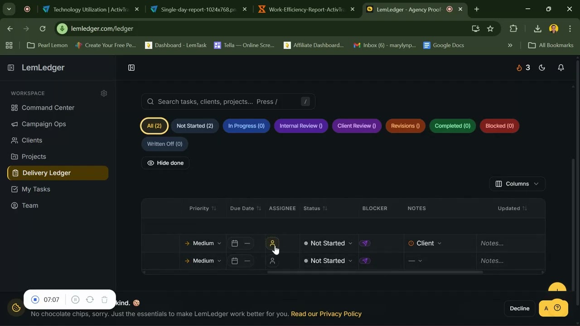This screenshot has width=580, height=326.
Task: Reload the browser page
Action: click(43, 29)
